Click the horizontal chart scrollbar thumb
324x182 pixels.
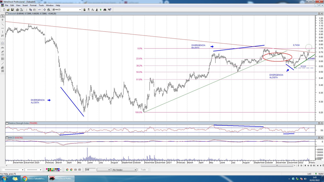coord(277,166)
